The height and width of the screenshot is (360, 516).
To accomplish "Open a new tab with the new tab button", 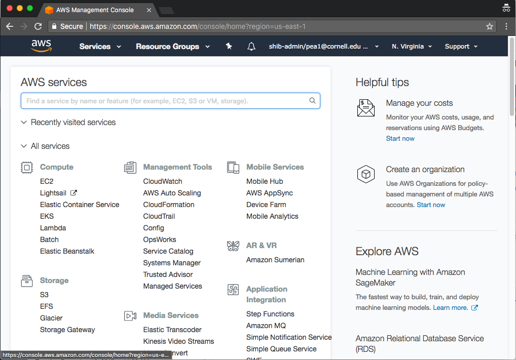I will [166, 11].
